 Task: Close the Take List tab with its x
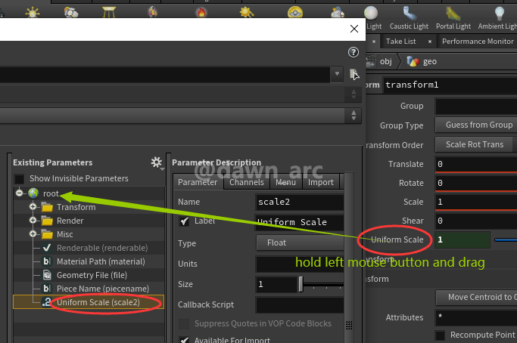[430, 42]
